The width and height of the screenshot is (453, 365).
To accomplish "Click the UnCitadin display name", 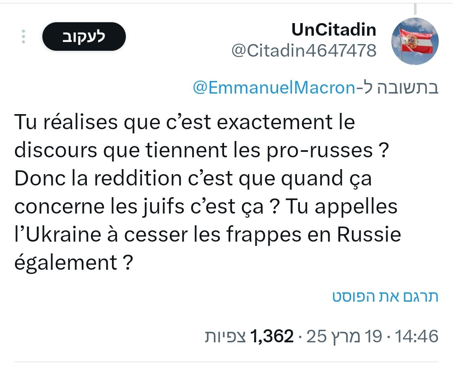I will (x=334, y=30).
